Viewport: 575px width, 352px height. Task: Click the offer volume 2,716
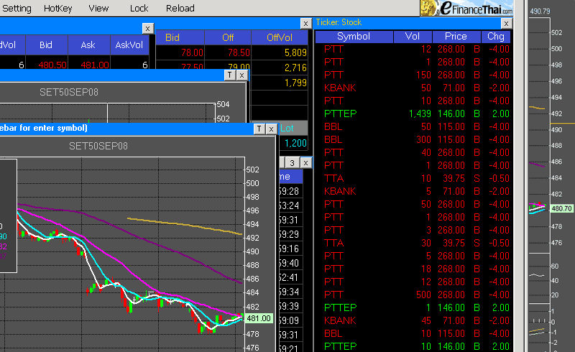coord(295,68)
